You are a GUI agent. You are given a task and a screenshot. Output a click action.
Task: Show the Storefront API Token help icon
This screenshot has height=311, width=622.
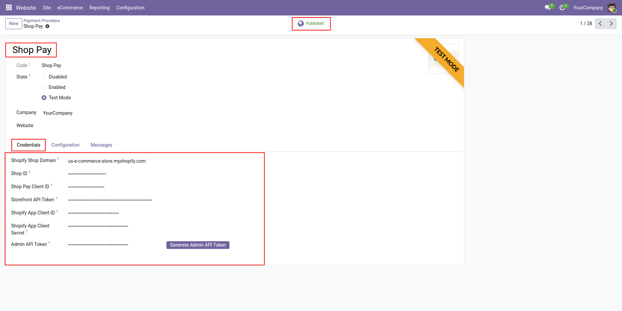pyautogui.click(x=56, y=198)
